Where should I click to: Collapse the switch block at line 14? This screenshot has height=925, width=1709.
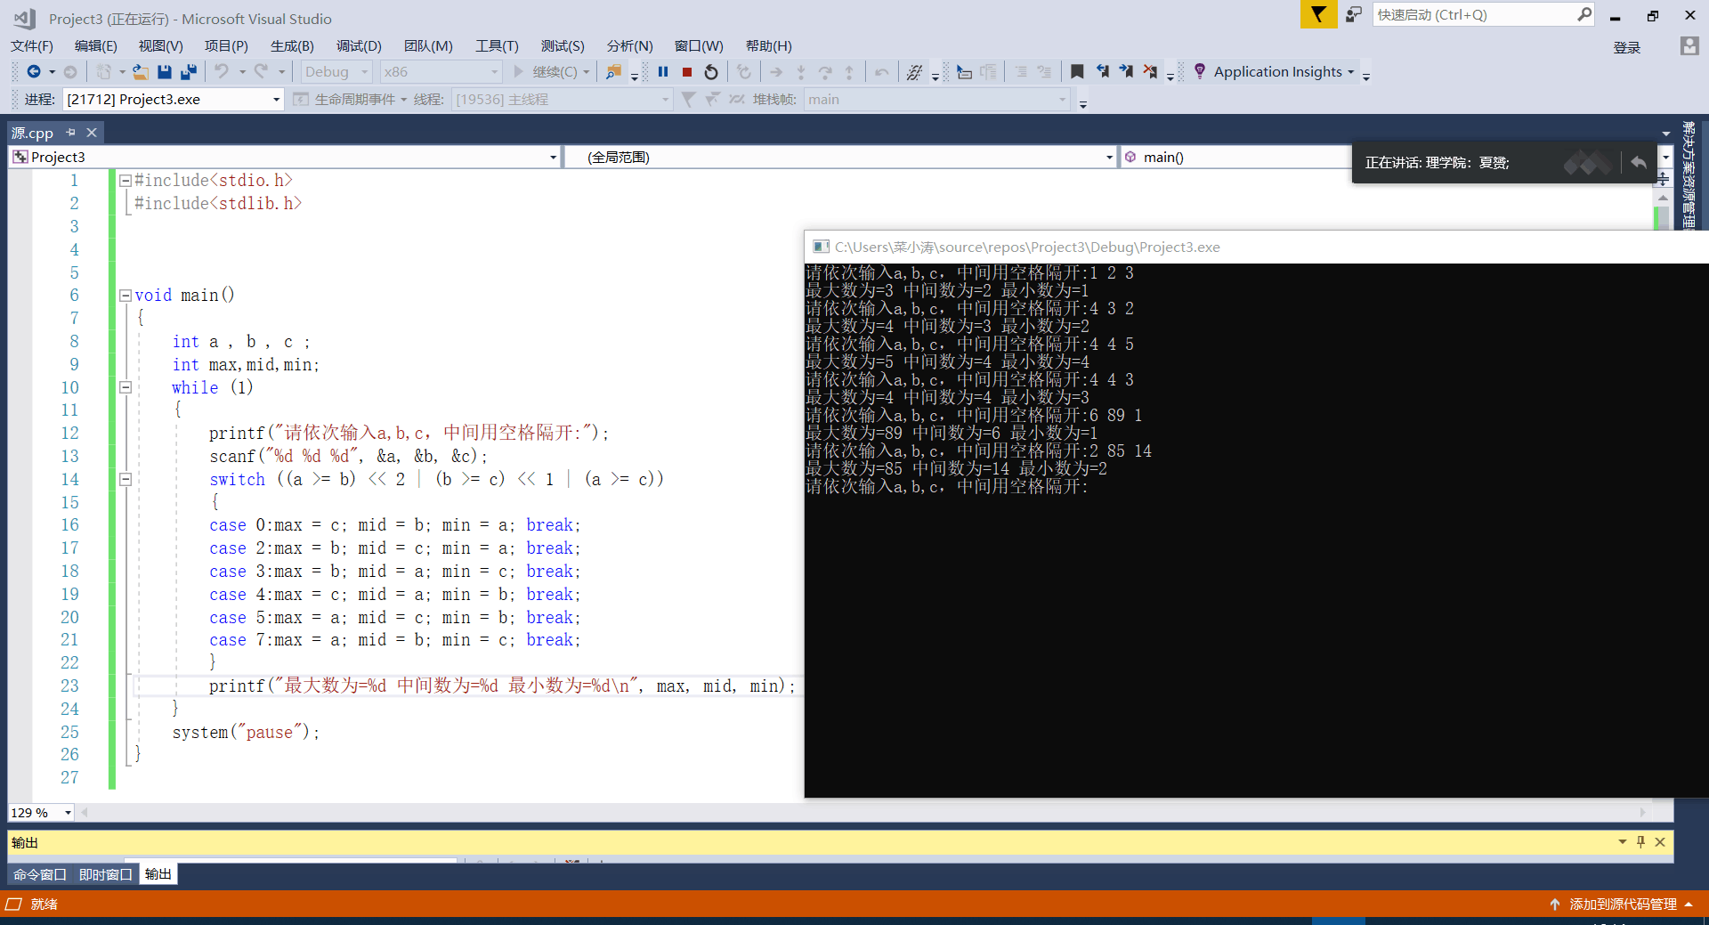pyautogui.click(x=126, y=479)
